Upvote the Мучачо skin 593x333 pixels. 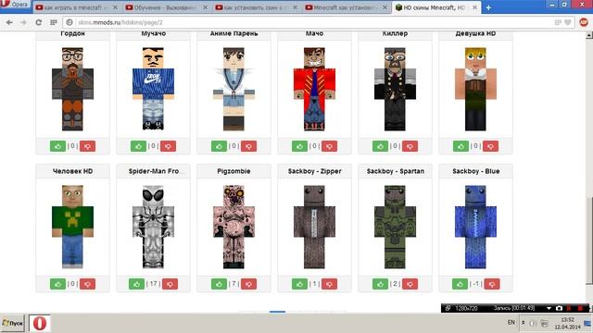coord(138,146)
